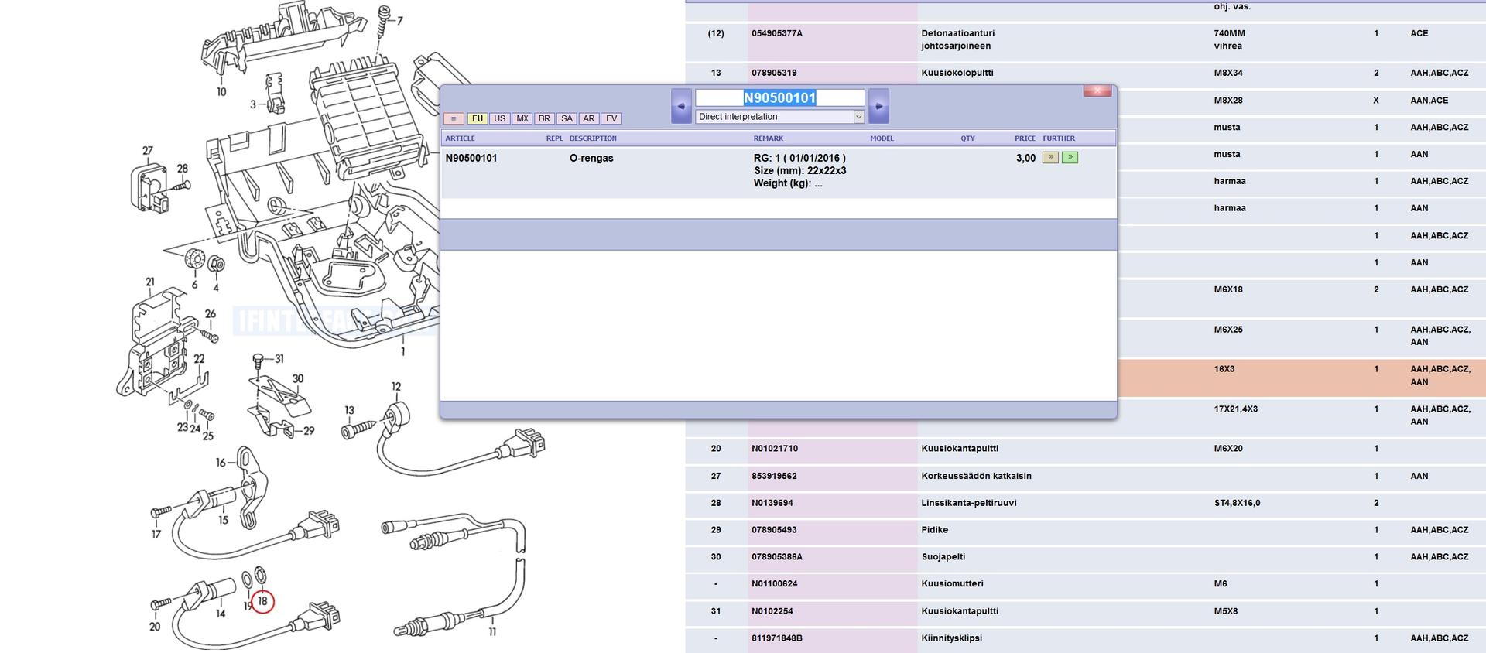Close the part interpretation popup
The image size is (1486, 653).
coord(1097,91)
